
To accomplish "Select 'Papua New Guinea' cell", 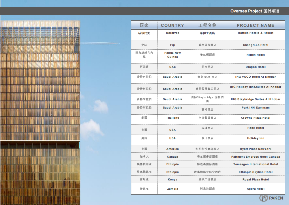I will [x=173, y=56].
